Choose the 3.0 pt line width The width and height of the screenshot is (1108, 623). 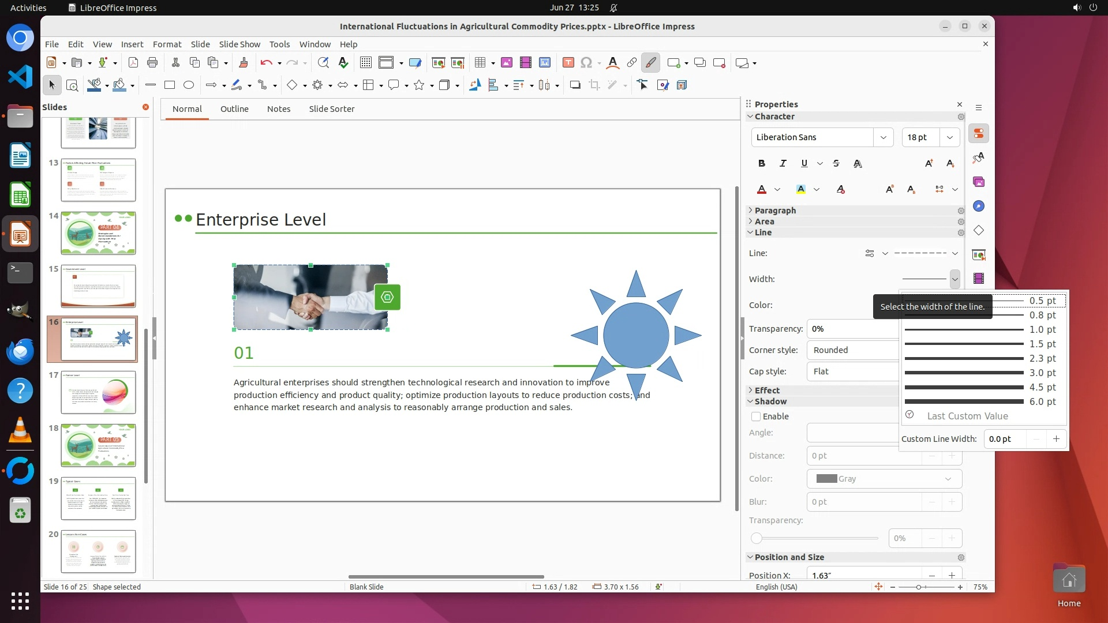[981, 373]
